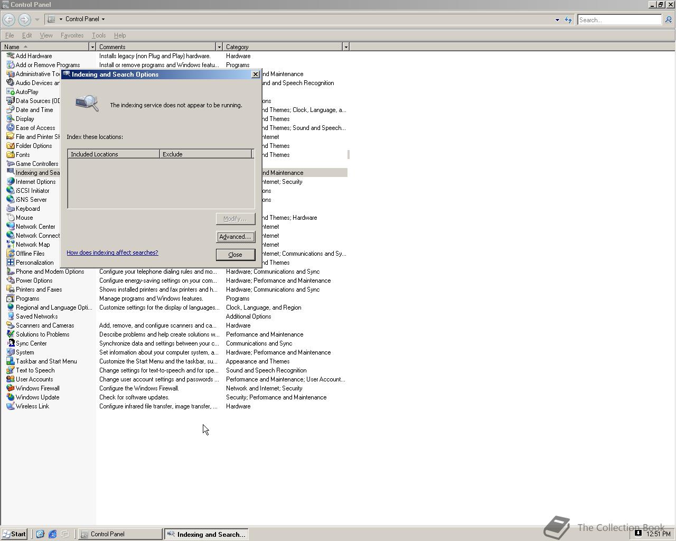Select Printers and Faxes icon
The width and height of the screenshot is (676, 541).
[x=11, y=290]
